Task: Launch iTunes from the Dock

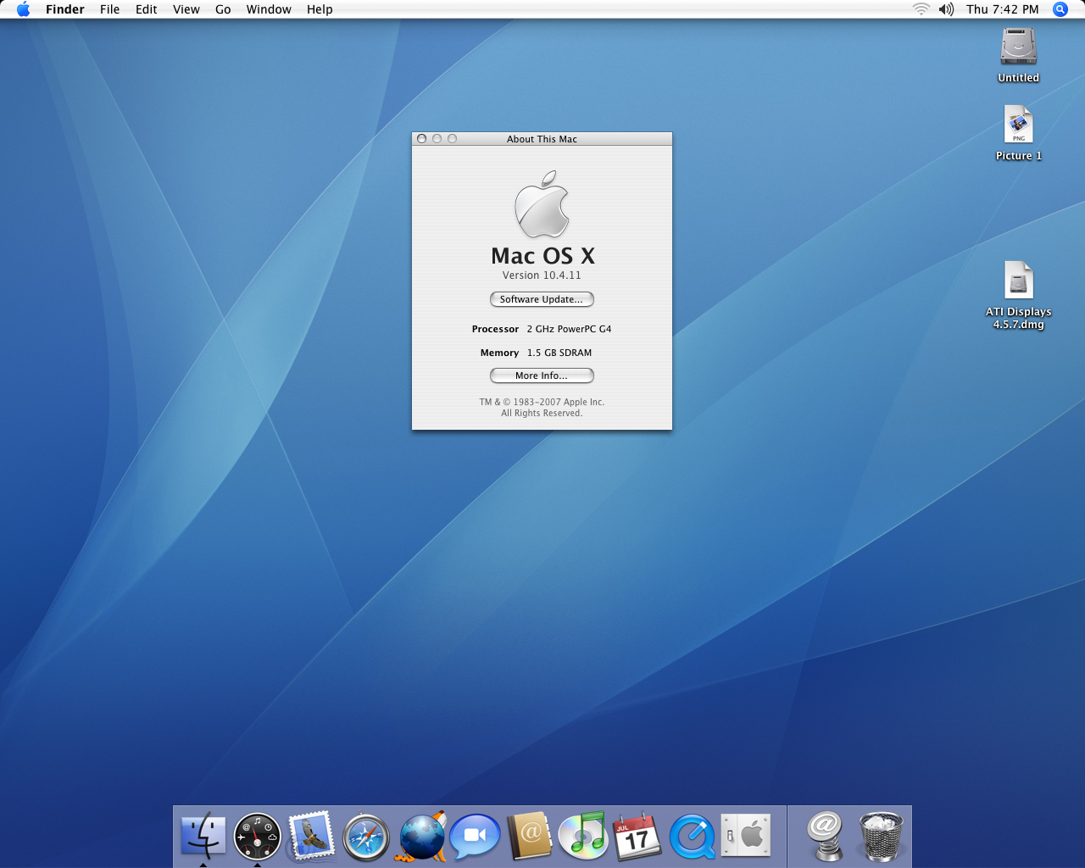Action: pyautogui.click(x=583, y=836)
